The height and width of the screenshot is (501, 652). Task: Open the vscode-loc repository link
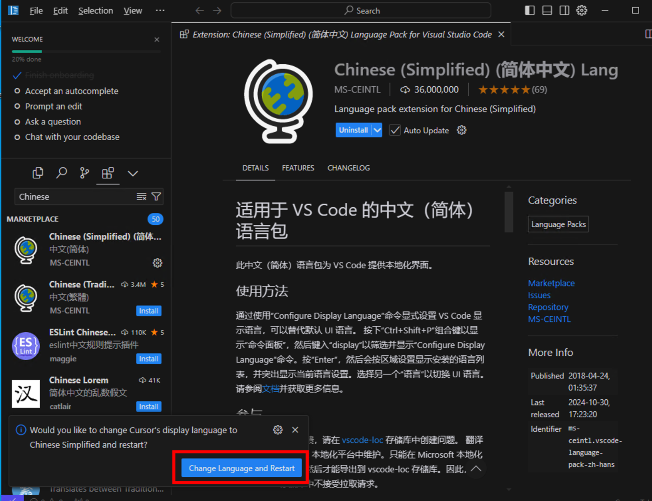pyautogui.click(x=362, y=440)
